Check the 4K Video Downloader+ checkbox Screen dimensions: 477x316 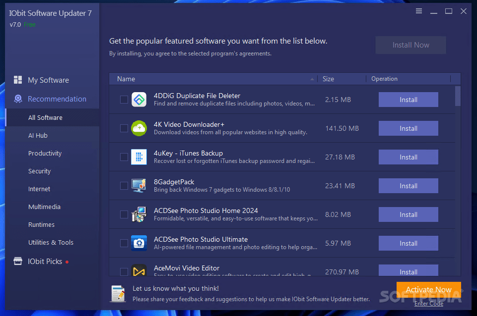(x=124, y=128)
